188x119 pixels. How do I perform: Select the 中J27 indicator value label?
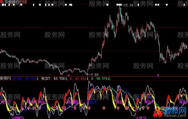click(53, 79)
